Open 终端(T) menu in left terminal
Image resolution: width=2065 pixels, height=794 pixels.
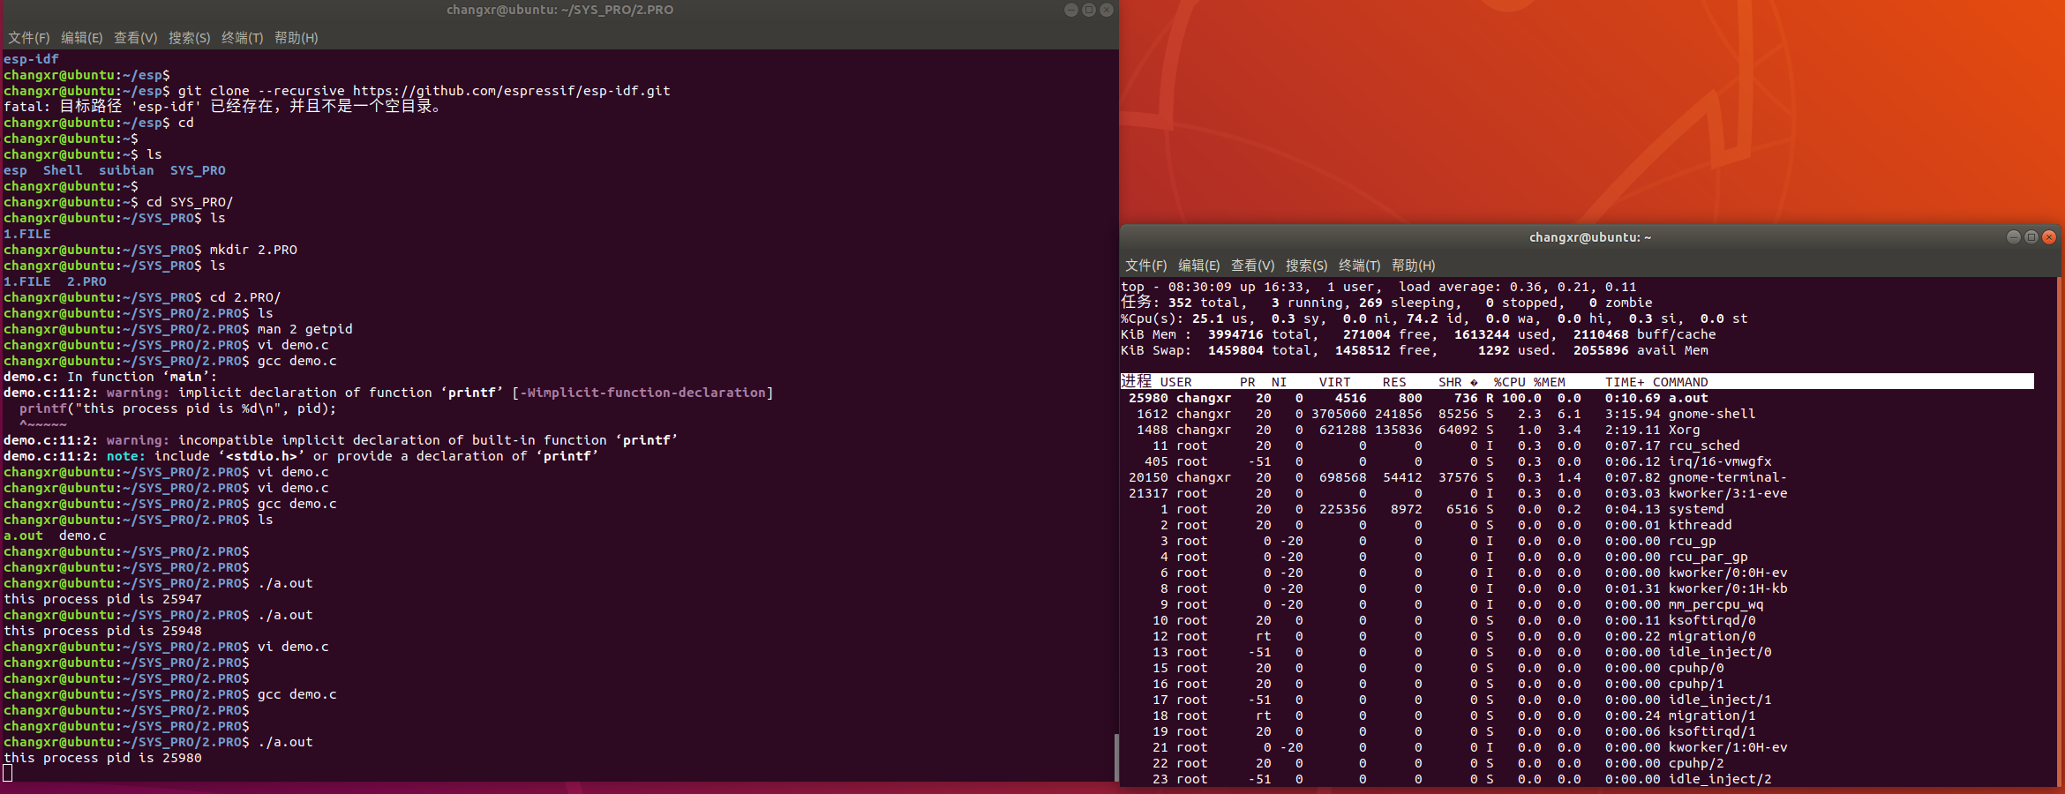point(243,38)
